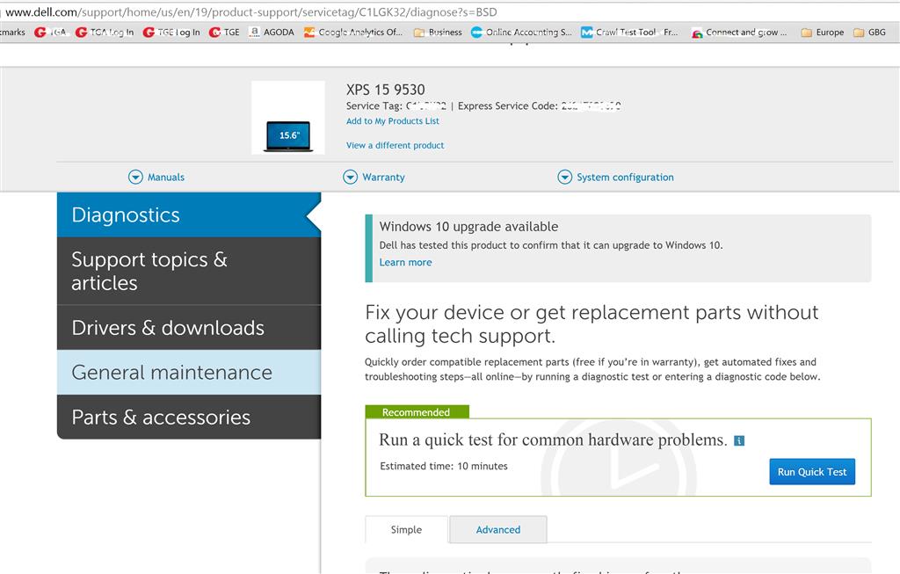
Task: Open the TGA Log In bookmark
Action: (x=105, y=33)
